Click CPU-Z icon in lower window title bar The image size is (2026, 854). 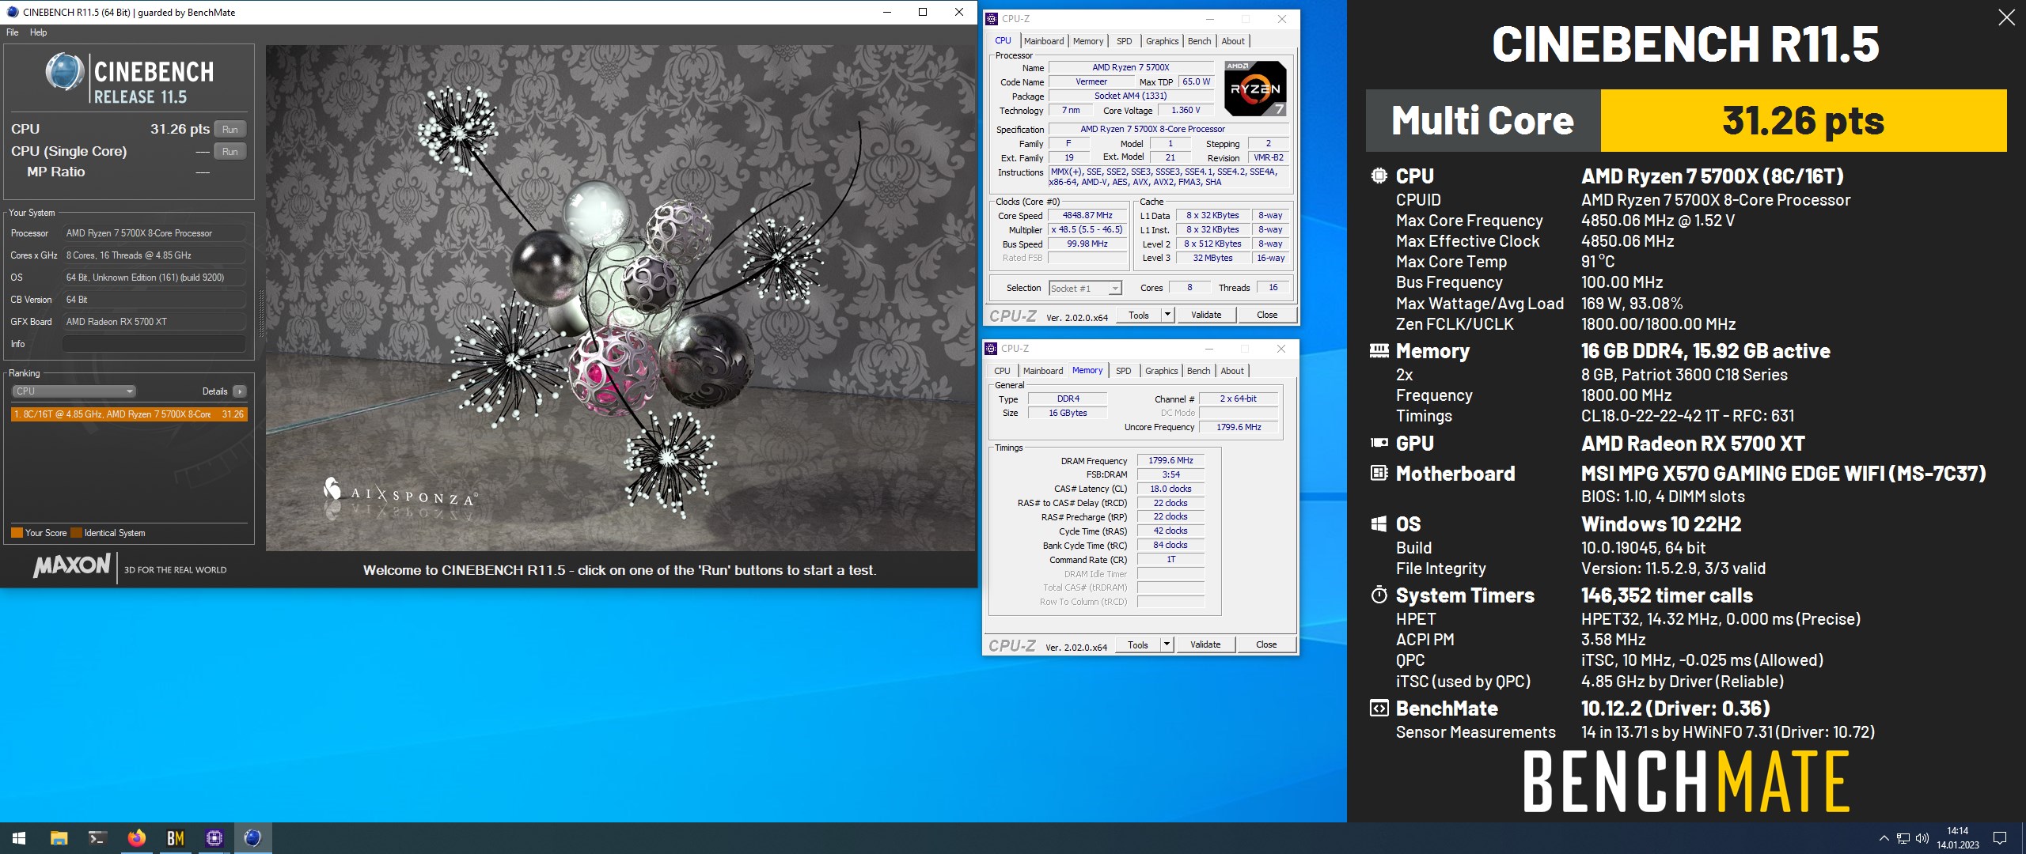point(991,349)
